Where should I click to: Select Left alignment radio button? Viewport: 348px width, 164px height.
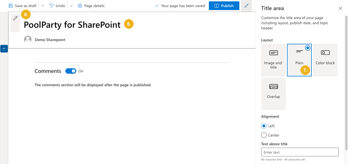pos(264,126)
